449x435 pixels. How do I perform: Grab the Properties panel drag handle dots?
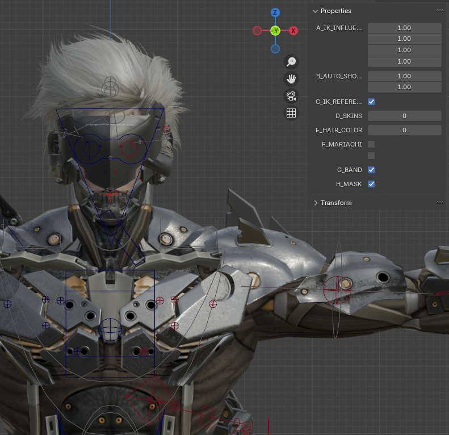pyautogui.click(x=440, y=11)
